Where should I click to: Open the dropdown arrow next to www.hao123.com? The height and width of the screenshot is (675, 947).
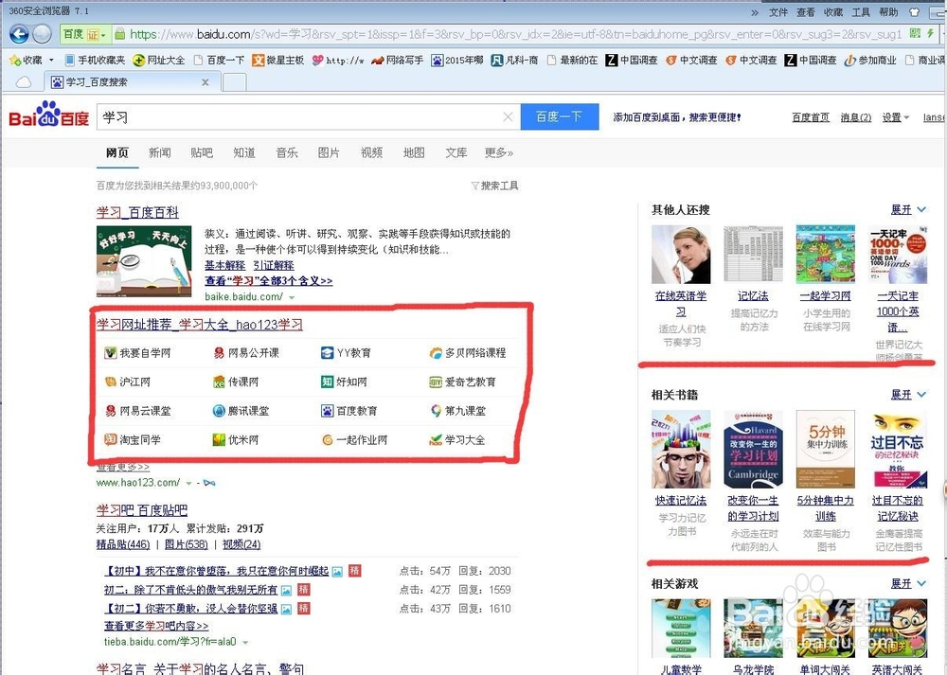click(x=188, y=483)
